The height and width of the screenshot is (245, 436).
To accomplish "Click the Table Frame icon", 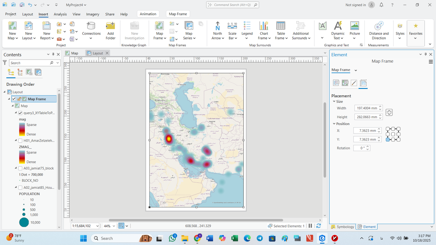I will [281, 26].
